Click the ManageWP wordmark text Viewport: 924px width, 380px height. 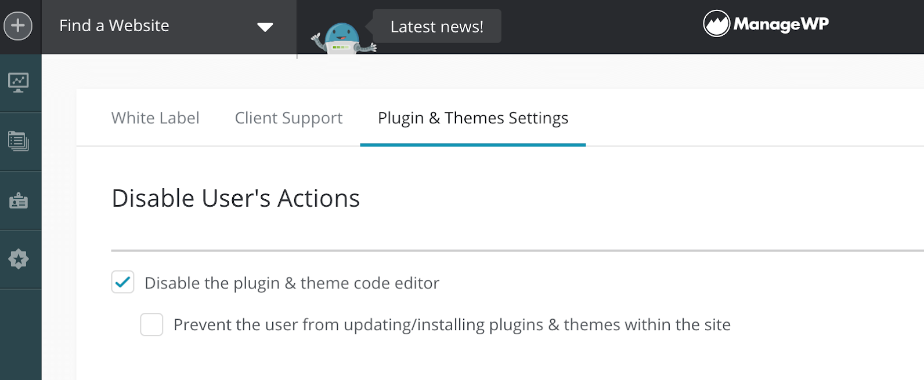781,24
